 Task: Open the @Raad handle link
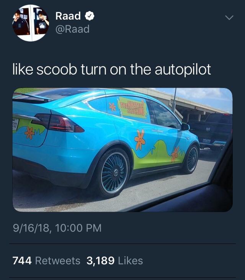pyautogui.click(x=72, y=29)
